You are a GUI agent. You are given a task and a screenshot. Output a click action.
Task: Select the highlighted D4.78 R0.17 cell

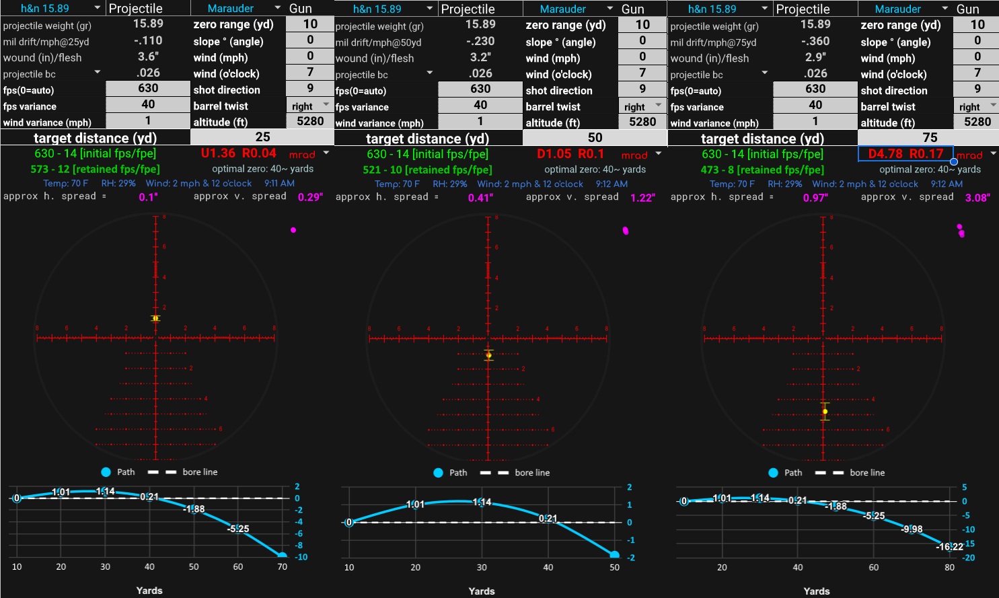(905, 154)
